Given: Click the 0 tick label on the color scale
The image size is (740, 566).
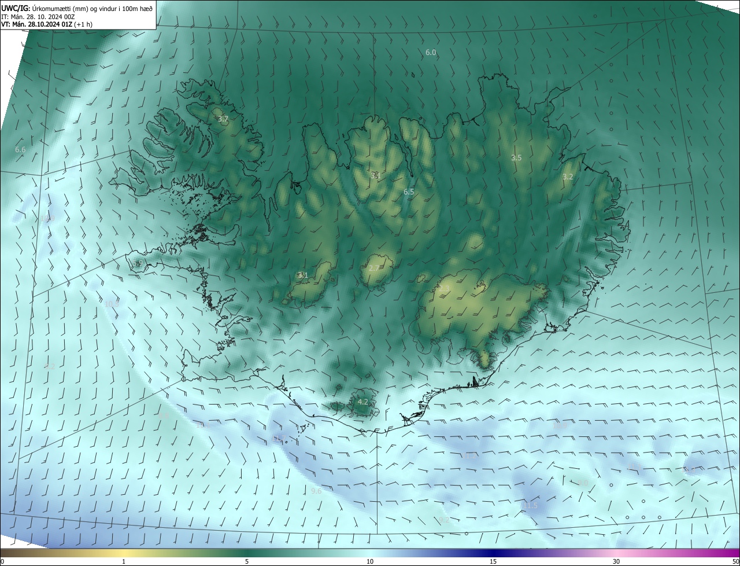Looking at the screenshot, I should pos(2,561).
